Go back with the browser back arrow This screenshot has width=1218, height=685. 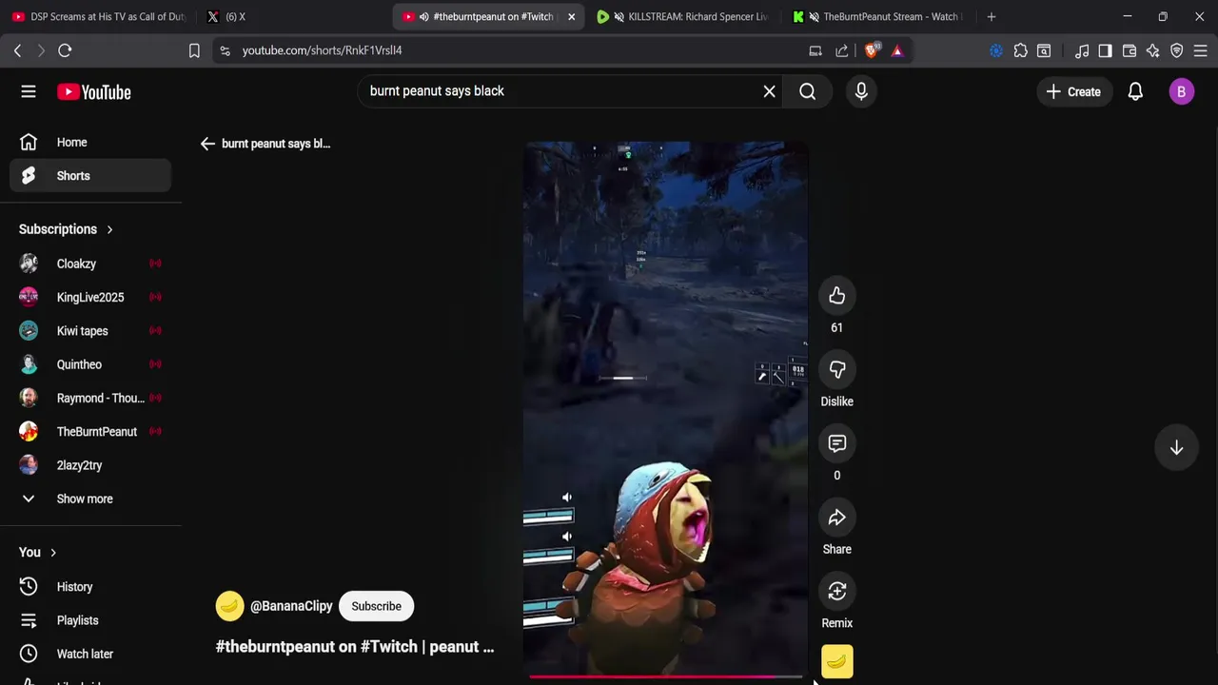point(17,50)
